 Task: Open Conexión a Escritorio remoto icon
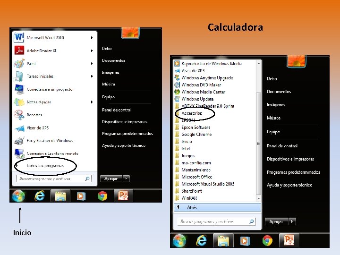click(x=19, y=153)
